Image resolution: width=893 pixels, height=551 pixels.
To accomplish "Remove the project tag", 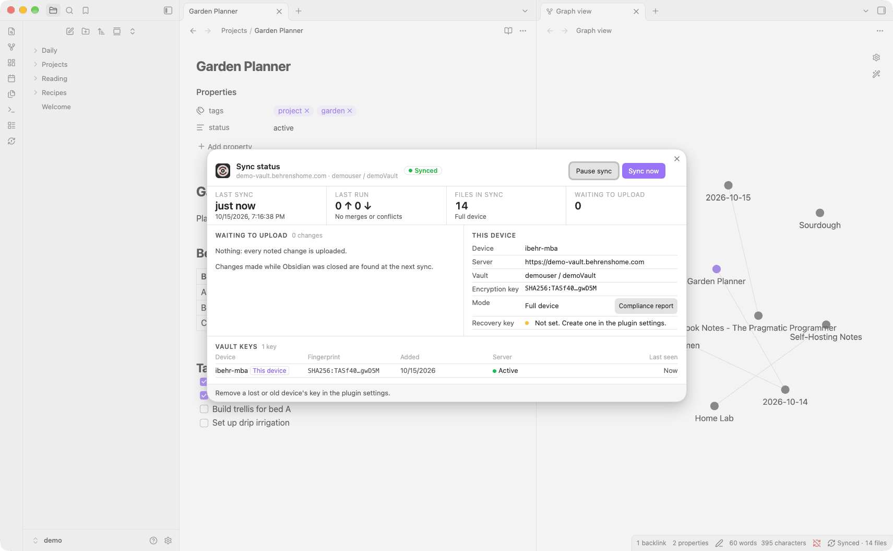I will pos(307,111).
